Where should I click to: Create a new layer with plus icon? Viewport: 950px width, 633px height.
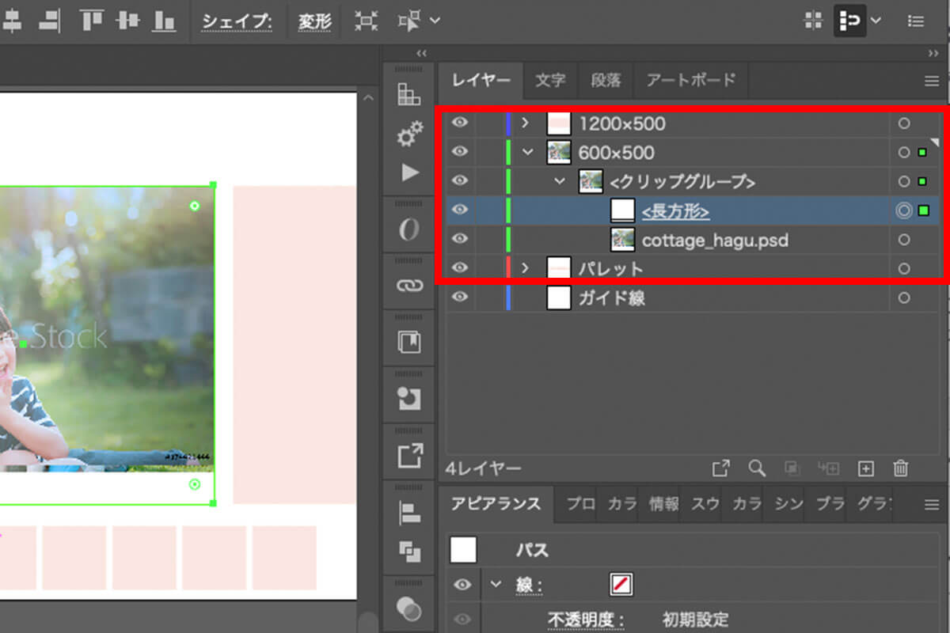pos(865,468)
